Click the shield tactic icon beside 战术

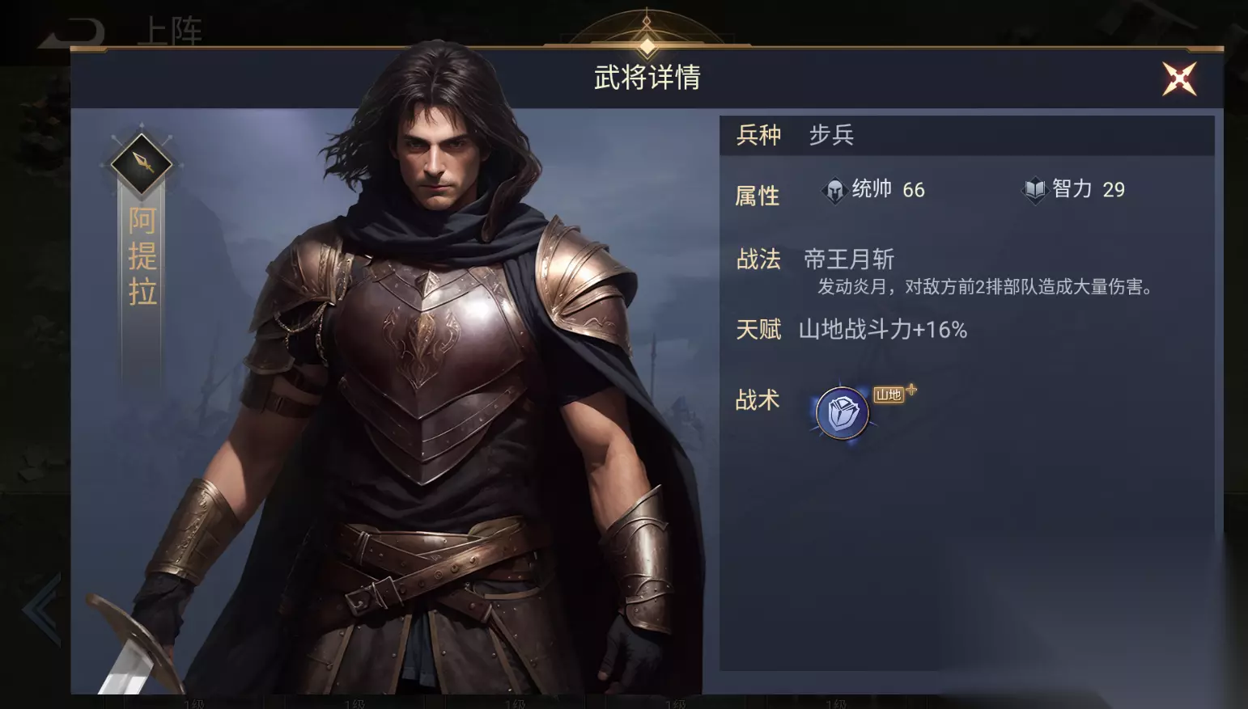(x=843, y=412)
